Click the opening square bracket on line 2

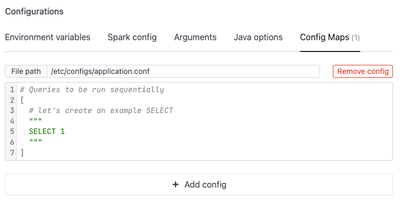point(22,100)
